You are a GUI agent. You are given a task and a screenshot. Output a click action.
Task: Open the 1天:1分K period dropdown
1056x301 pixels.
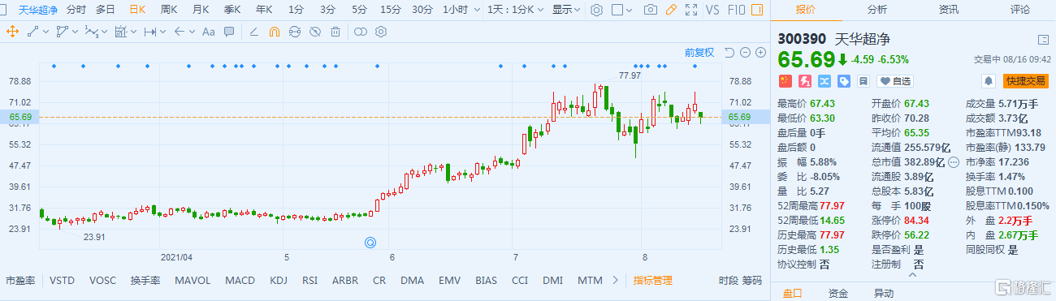tap(516, 10)
